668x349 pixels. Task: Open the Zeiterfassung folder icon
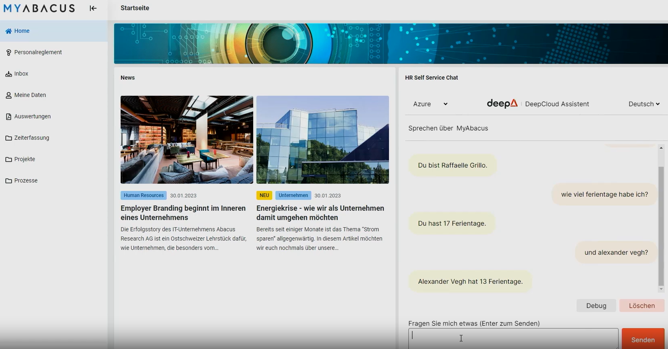pyautogui.click(x=9, y=138)
